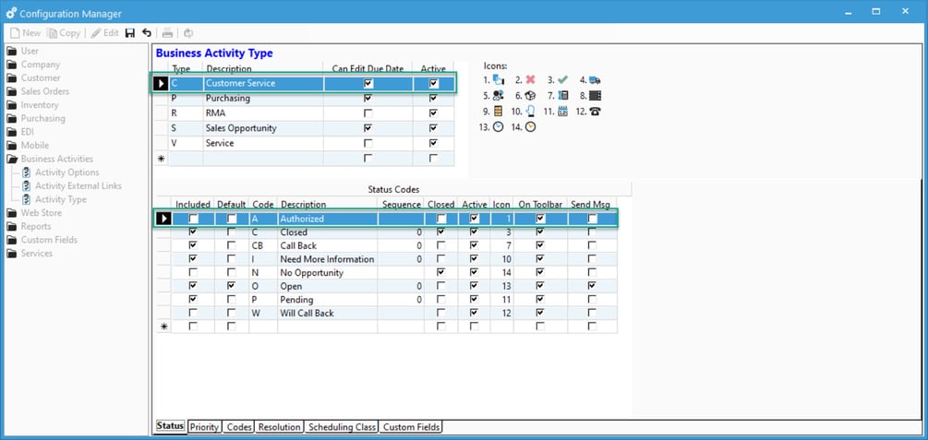Image resolution: width=928 pixels, height=440 pixels.
Task: Toggle Closed checkbox for No Opportunity
Action: click(441, 273)
